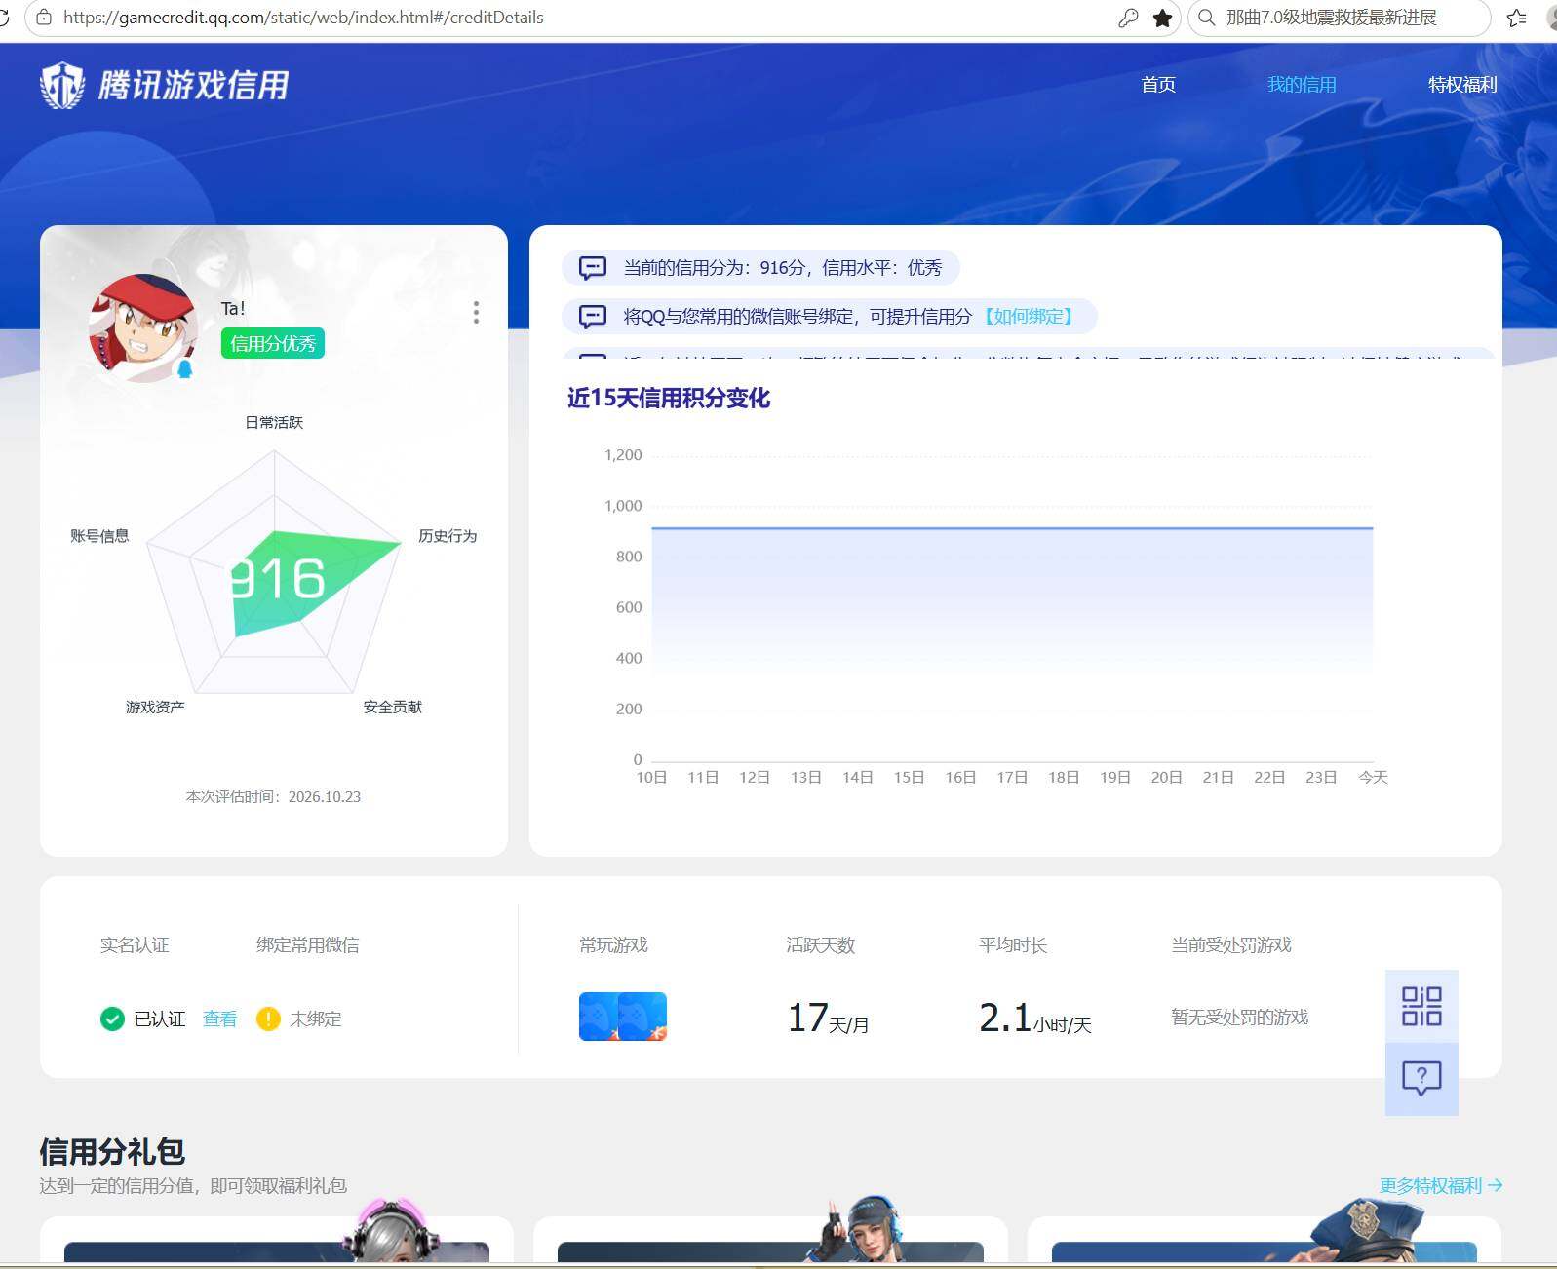Click the yellow unbound warning icon
The image size is (1557, 1269).
pyautogui.click(x=268, y=1019)
